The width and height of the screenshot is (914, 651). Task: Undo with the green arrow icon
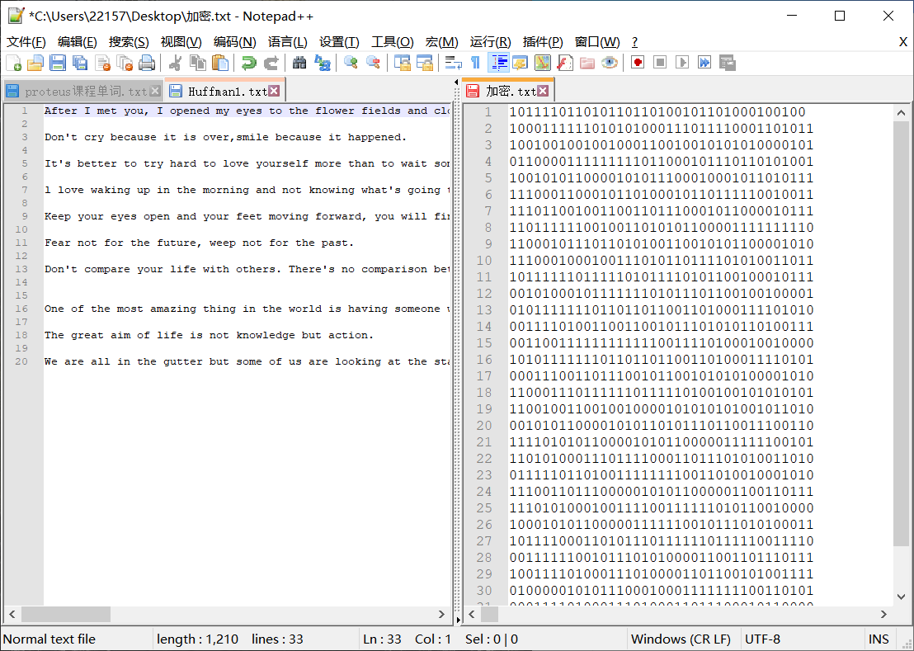click(x=248, y=63)
